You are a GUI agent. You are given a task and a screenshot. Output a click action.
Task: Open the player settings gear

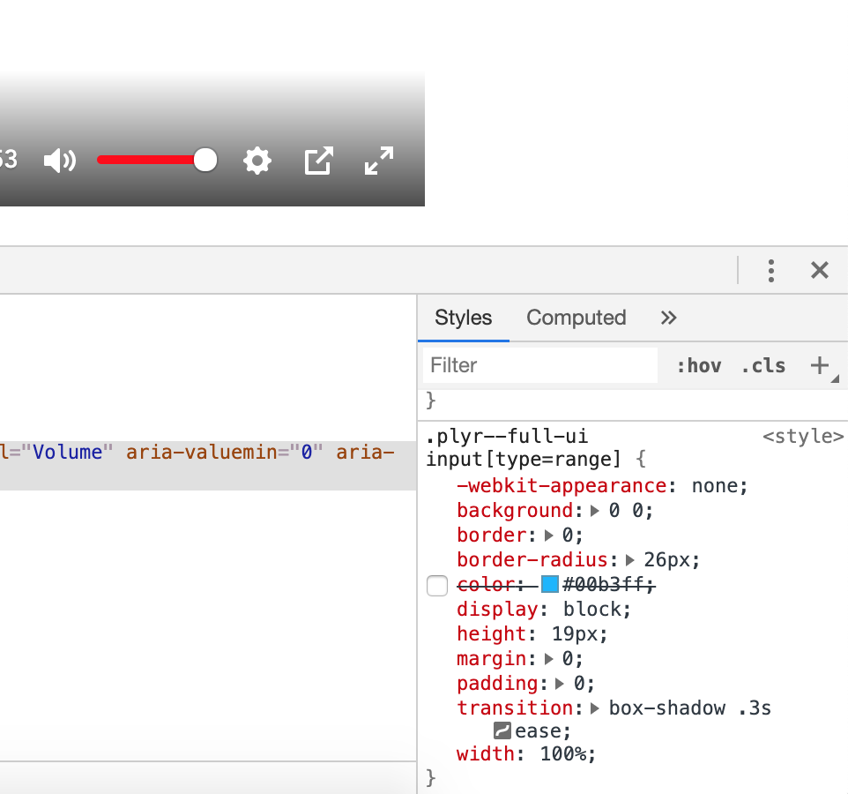click(257, 161)
